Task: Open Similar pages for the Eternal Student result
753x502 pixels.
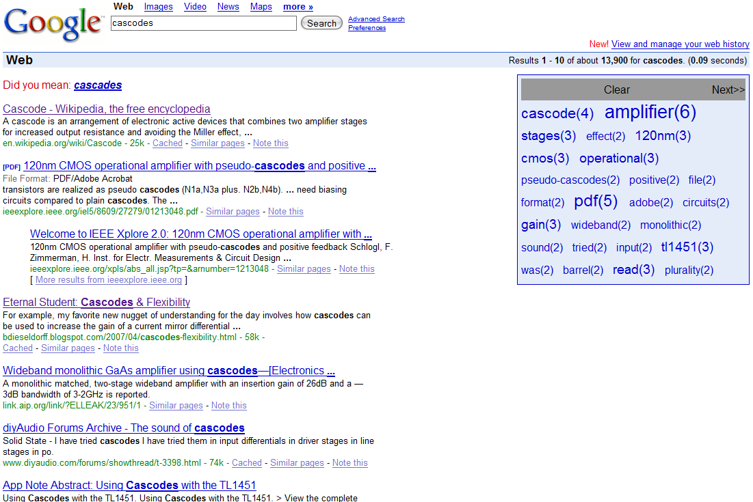Action: tap(68, 348)
